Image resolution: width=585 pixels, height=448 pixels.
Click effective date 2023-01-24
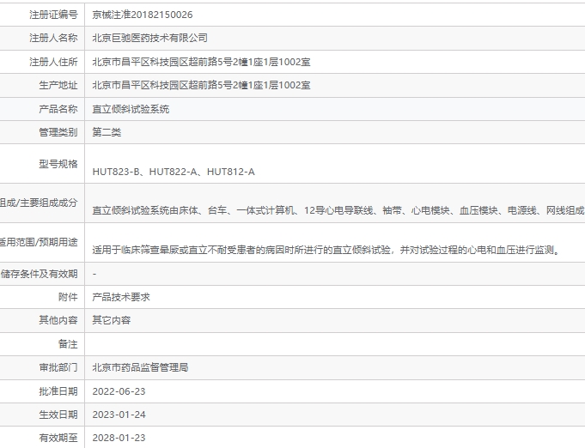(119, 415)
